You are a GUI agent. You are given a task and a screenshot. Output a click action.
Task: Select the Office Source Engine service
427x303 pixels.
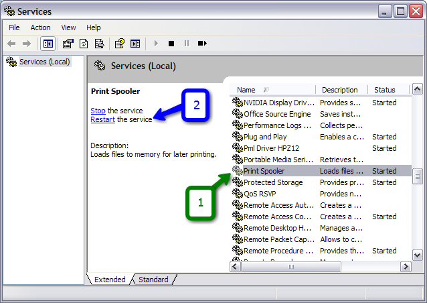point(321,114)
